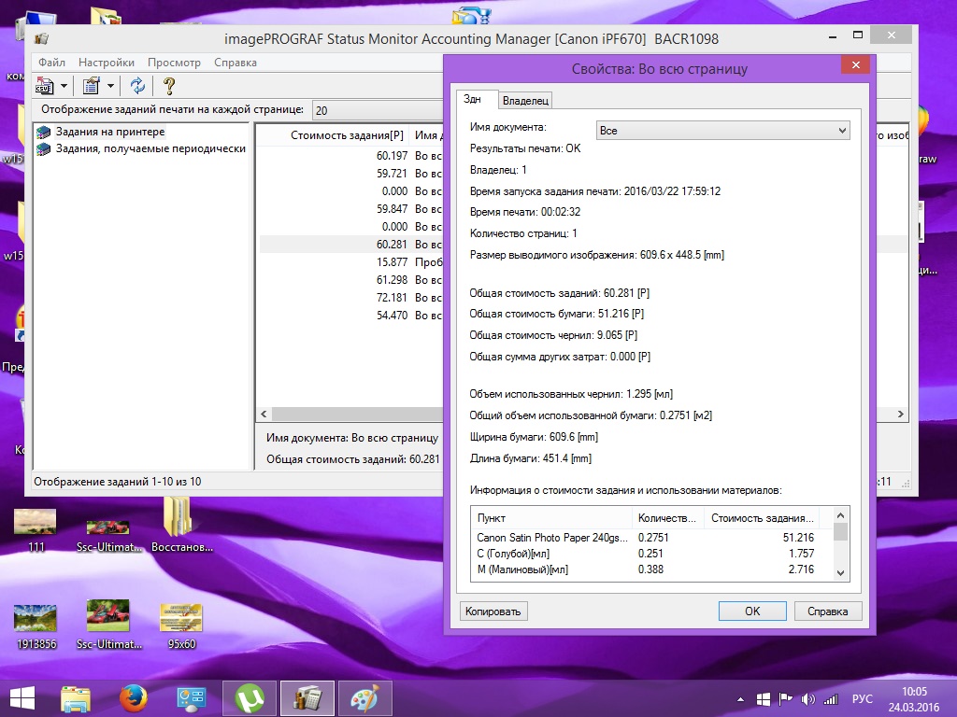Click the refresh toolbar icon
957x717 pixels.
point(138,86)
